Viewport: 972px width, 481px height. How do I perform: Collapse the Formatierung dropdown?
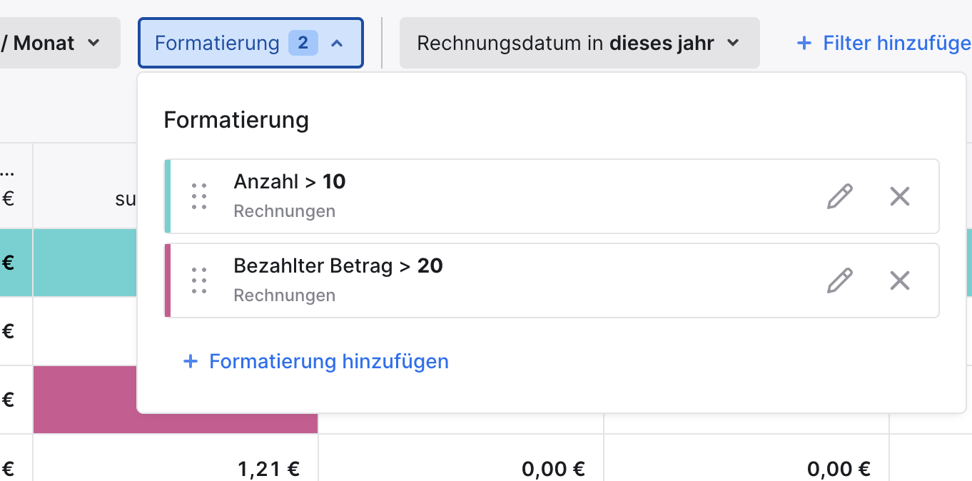(x=337, y=44)
